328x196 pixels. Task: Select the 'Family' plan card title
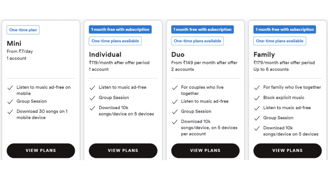tap(264, 55)
